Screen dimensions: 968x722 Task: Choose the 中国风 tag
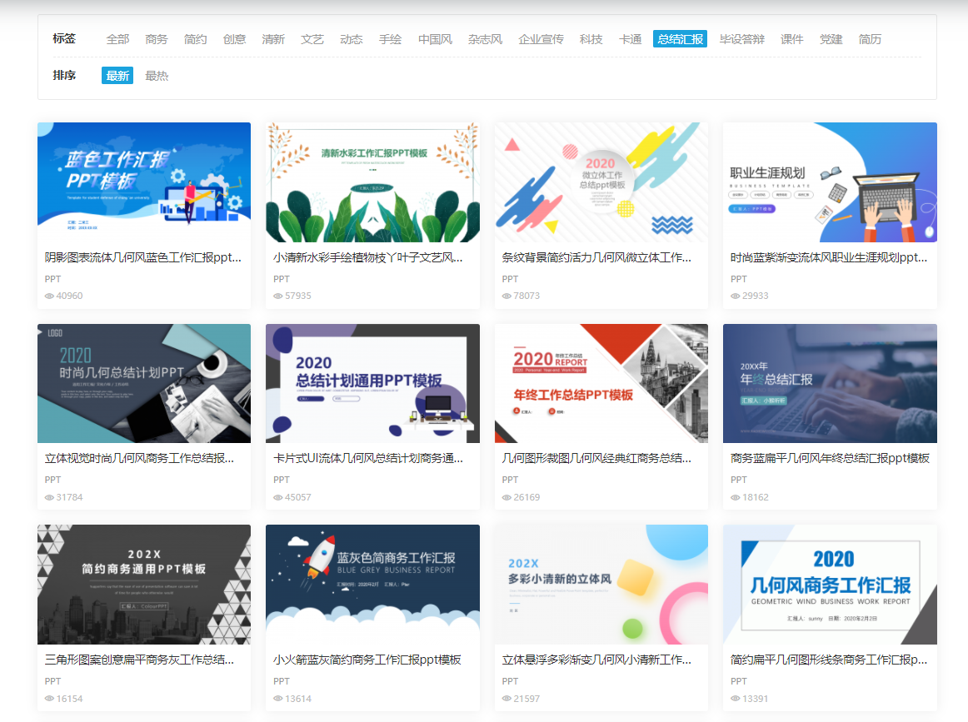[x=435, y=39]
